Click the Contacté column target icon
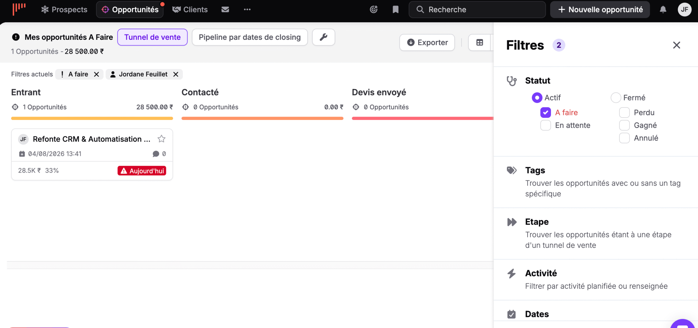This screenshot has height=328, width=698. (185, 107)
